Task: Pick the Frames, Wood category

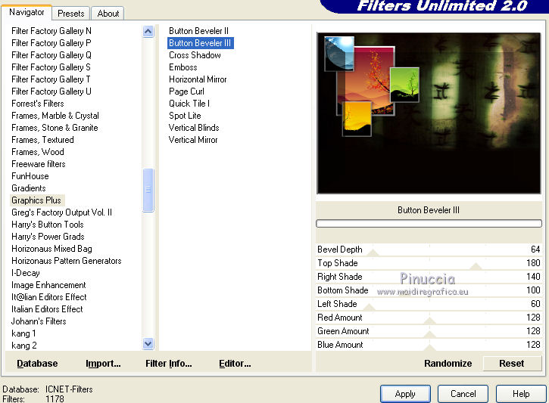Action: (x=37, y=152)
